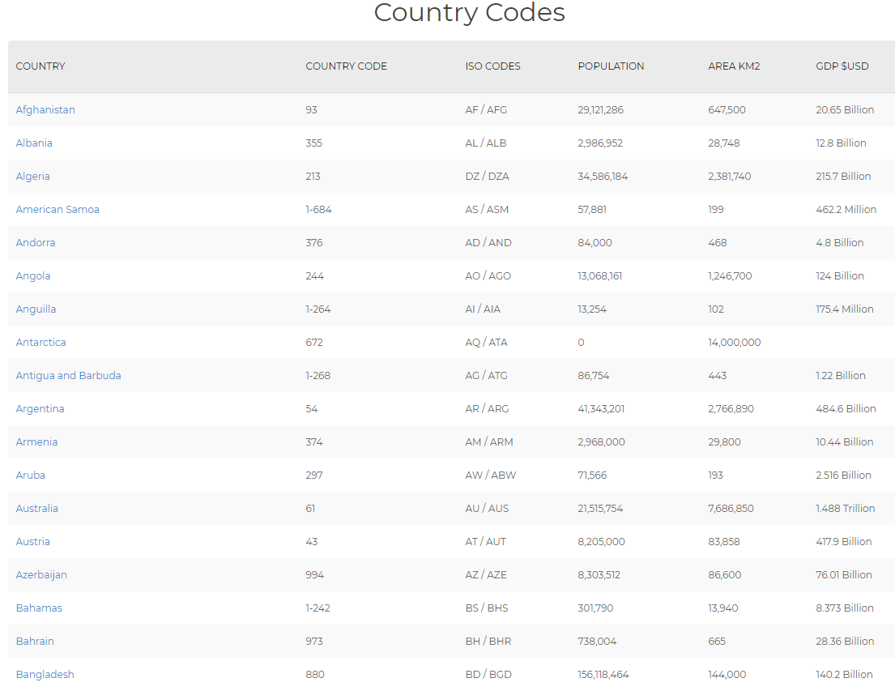Click population value 41,343,201
Viewport: 895px width, 691px height.
click(601, 408)
